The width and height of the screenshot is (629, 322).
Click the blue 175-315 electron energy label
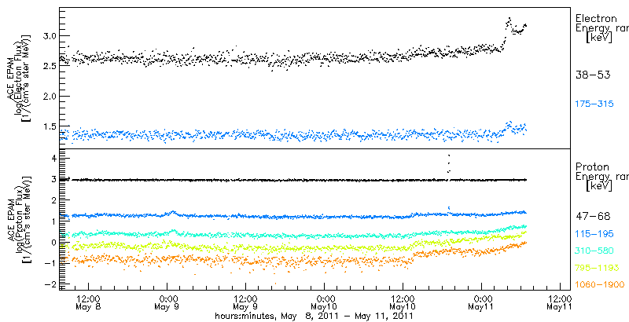click(x=594, y=104)
